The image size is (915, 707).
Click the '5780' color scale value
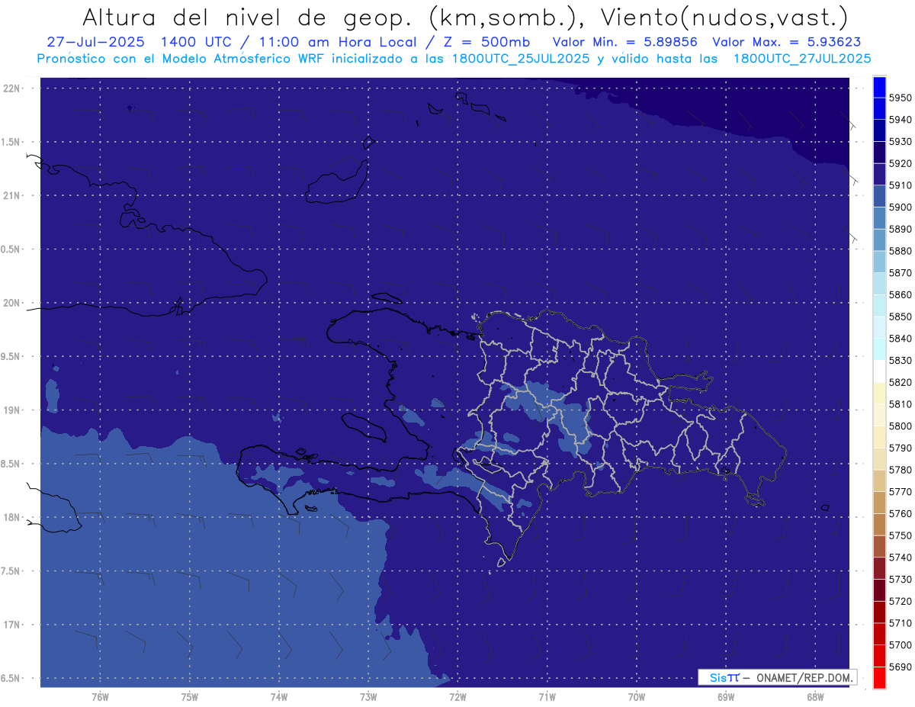tap(901, 470)
